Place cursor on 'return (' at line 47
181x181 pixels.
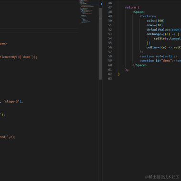click(132, 8)
